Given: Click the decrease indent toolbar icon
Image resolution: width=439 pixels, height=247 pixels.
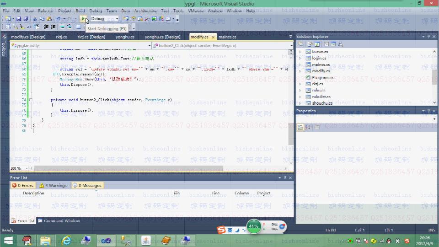Looking at the screenshot, I should click(46, 27).
